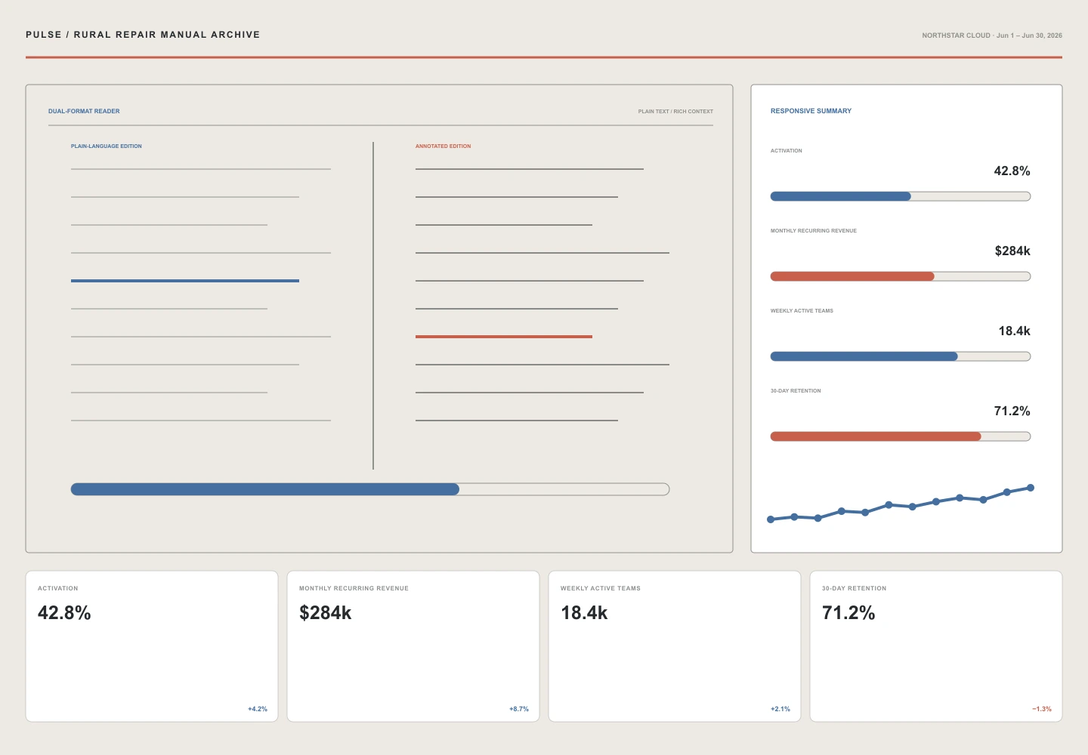Click the "MONTHLY RECURRING REVENUE" card title

(x=354, y=588)
